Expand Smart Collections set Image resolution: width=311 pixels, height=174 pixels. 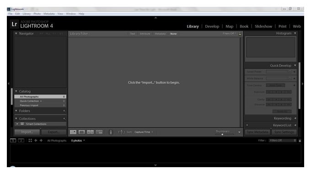click(x=17, y=124)
